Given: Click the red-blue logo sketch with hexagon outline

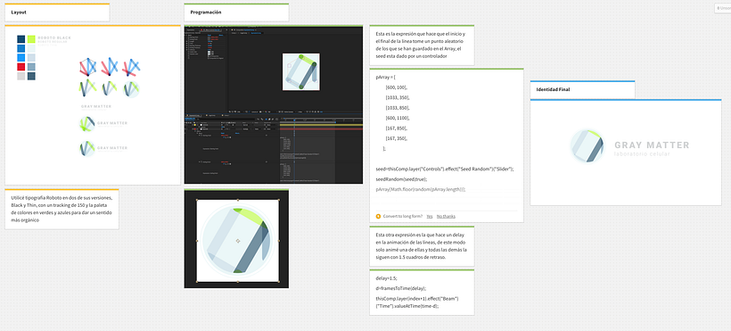Looking at the screenshot, I should tap(88, 67).
